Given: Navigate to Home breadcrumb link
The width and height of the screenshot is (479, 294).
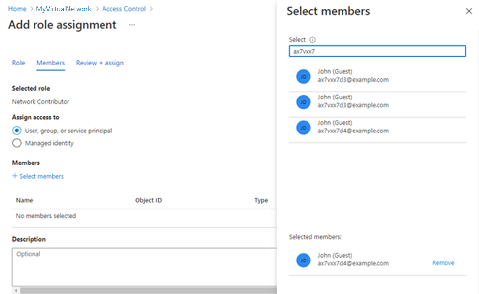Looking at the screenshot, I should [17, 9].
